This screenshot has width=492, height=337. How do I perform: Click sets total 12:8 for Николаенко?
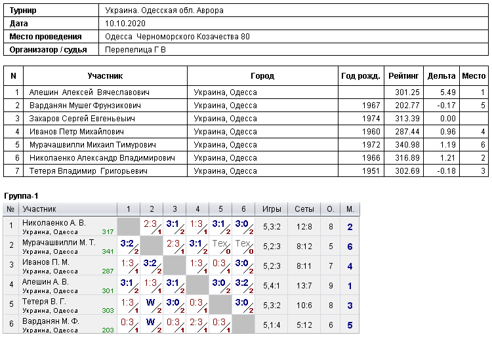click(304, 227)
